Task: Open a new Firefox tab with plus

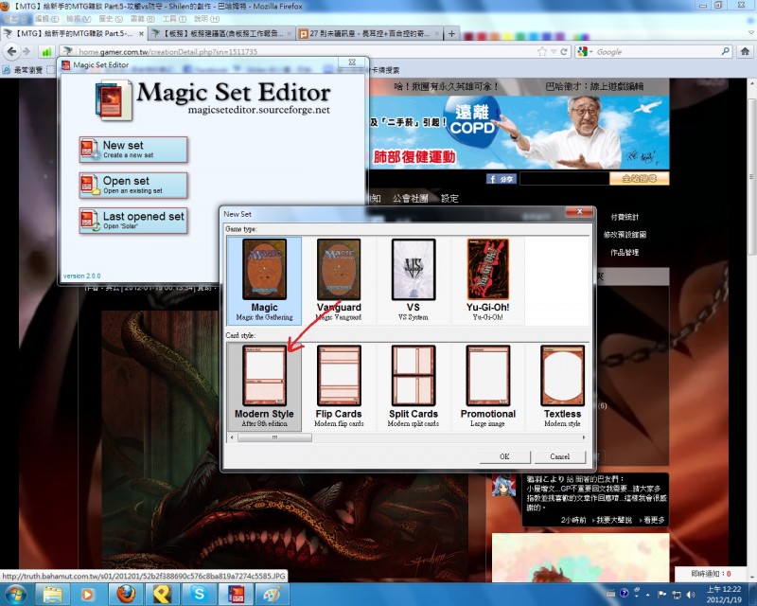Action: (451, 33)
